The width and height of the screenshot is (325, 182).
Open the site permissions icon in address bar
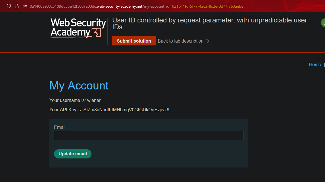[25, 6]
